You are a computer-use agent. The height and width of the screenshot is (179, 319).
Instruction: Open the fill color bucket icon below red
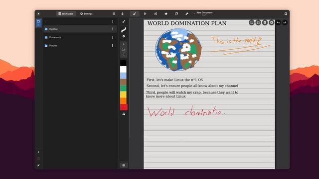[124, 114]
